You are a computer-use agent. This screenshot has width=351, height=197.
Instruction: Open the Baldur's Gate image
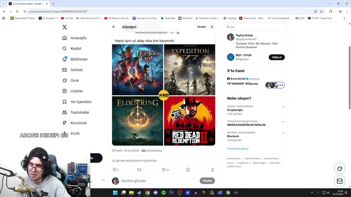coord(138,70)
